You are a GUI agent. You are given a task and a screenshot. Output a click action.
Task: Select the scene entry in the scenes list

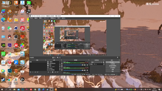[x=38, y=62]
